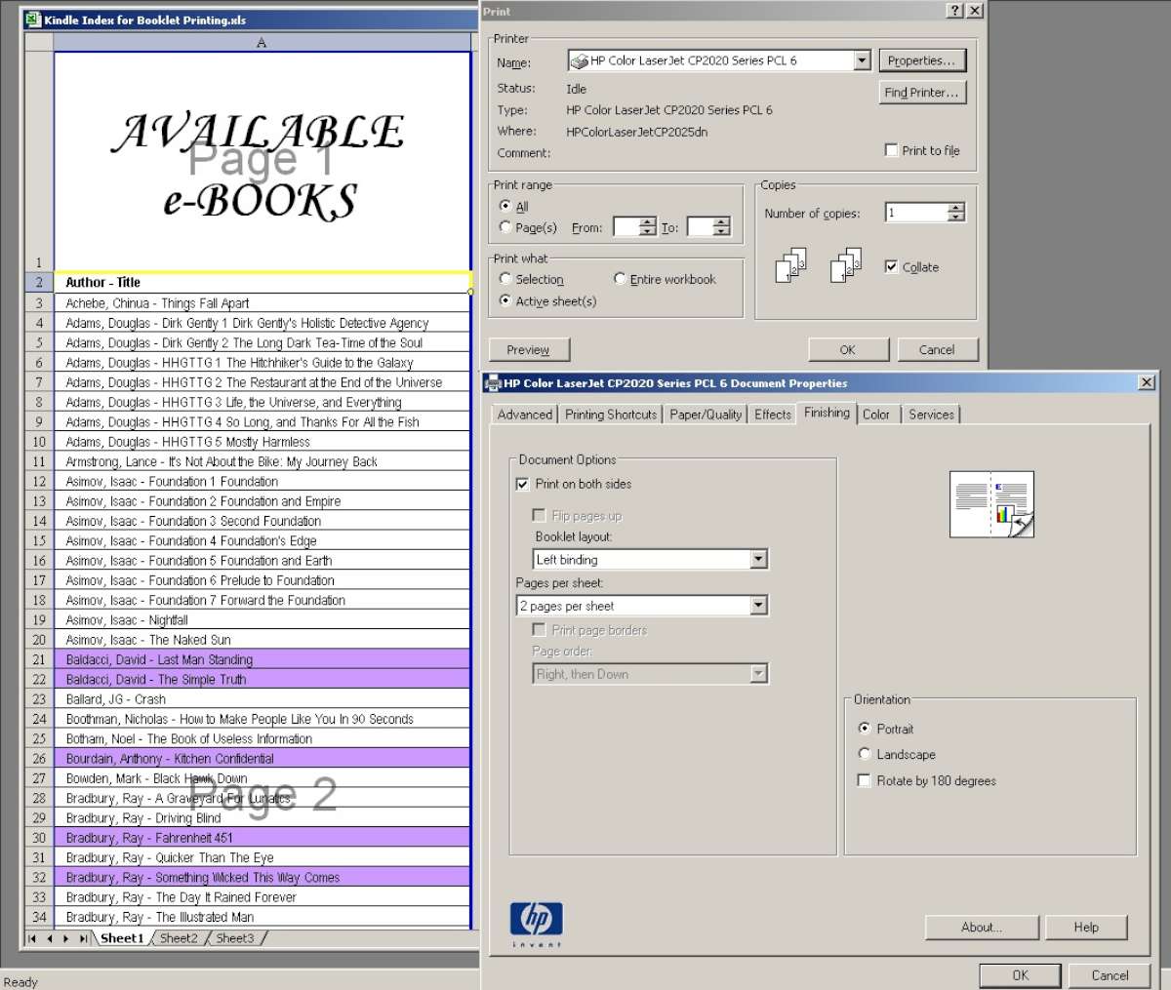
Task: Click the To page input field
Action: (700, 227)
